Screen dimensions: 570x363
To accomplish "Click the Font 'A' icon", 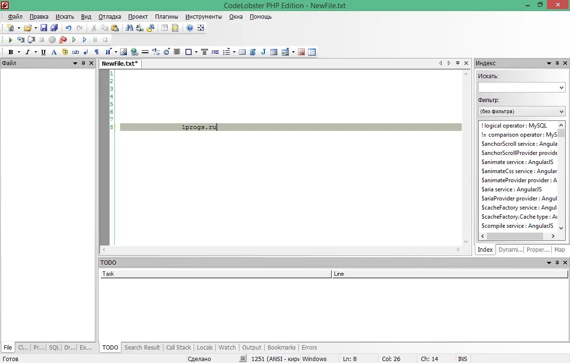I will coord(54,52).
